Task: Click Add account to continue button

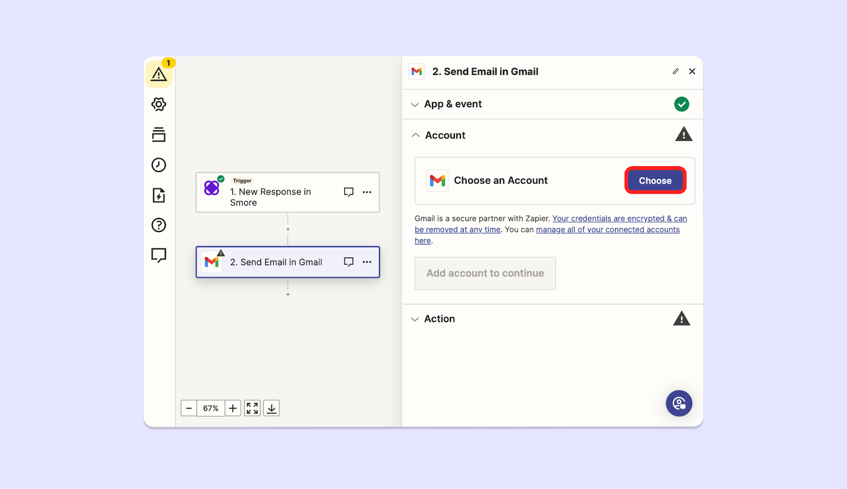Action: [x=485, y=274]
